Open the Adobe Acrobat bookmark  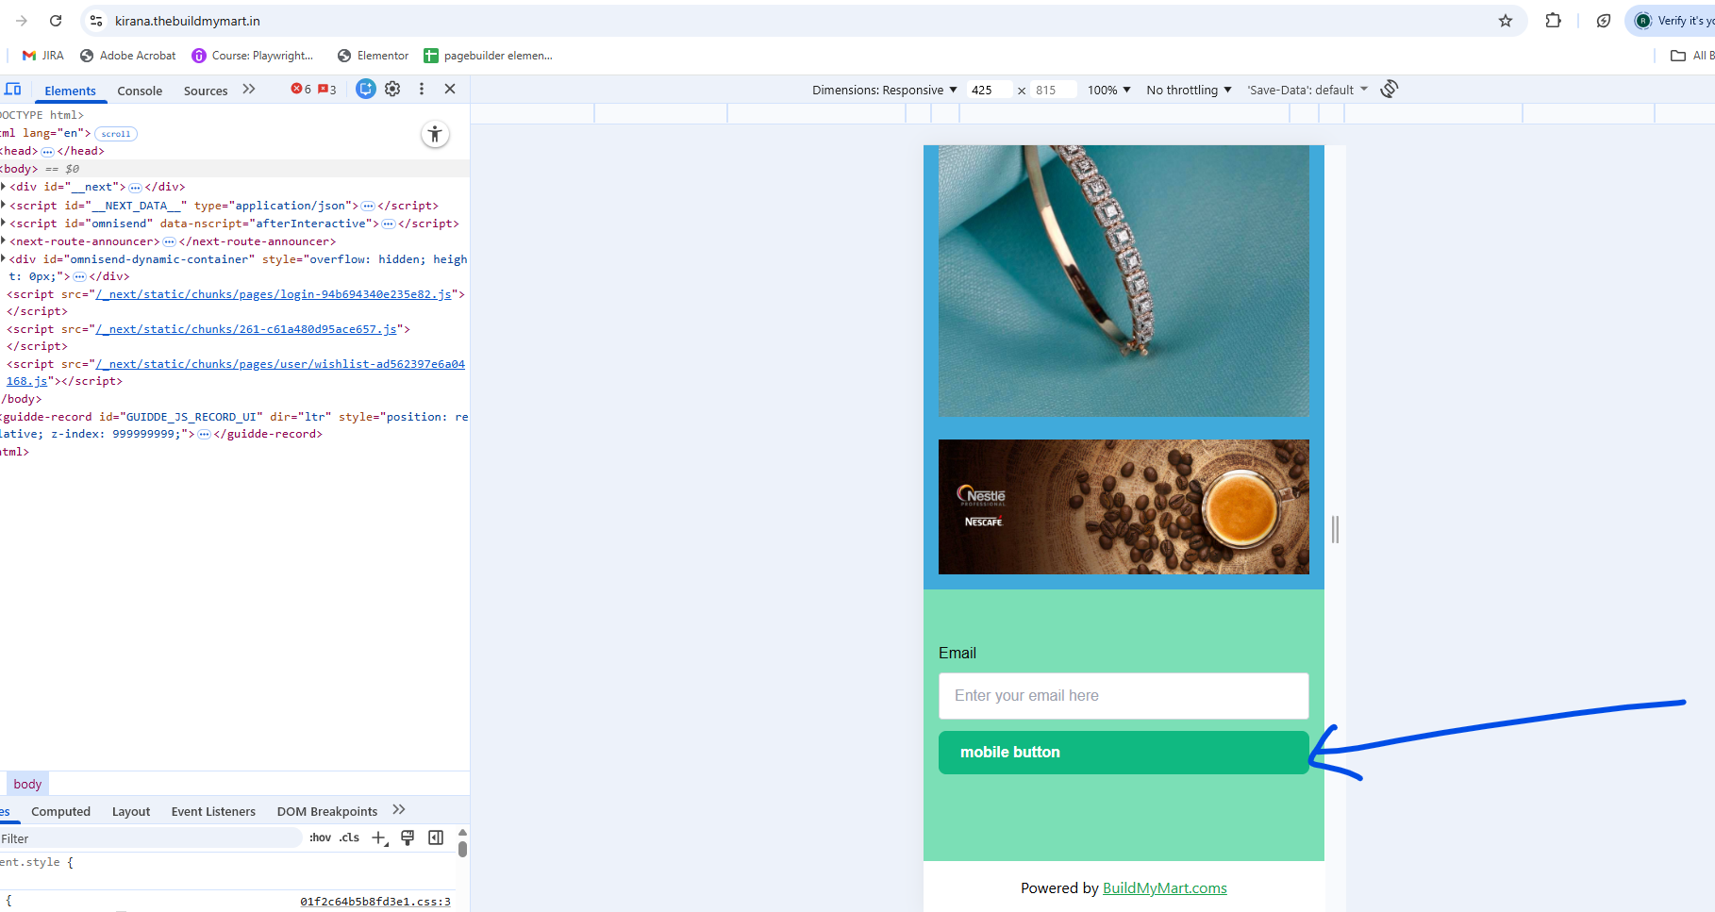tap(128, 56)
